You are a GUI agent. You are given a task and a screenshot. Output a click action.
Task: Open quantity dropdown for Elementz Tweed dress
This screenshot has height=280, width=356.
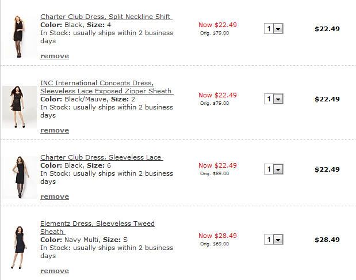[x=278, y=240]
